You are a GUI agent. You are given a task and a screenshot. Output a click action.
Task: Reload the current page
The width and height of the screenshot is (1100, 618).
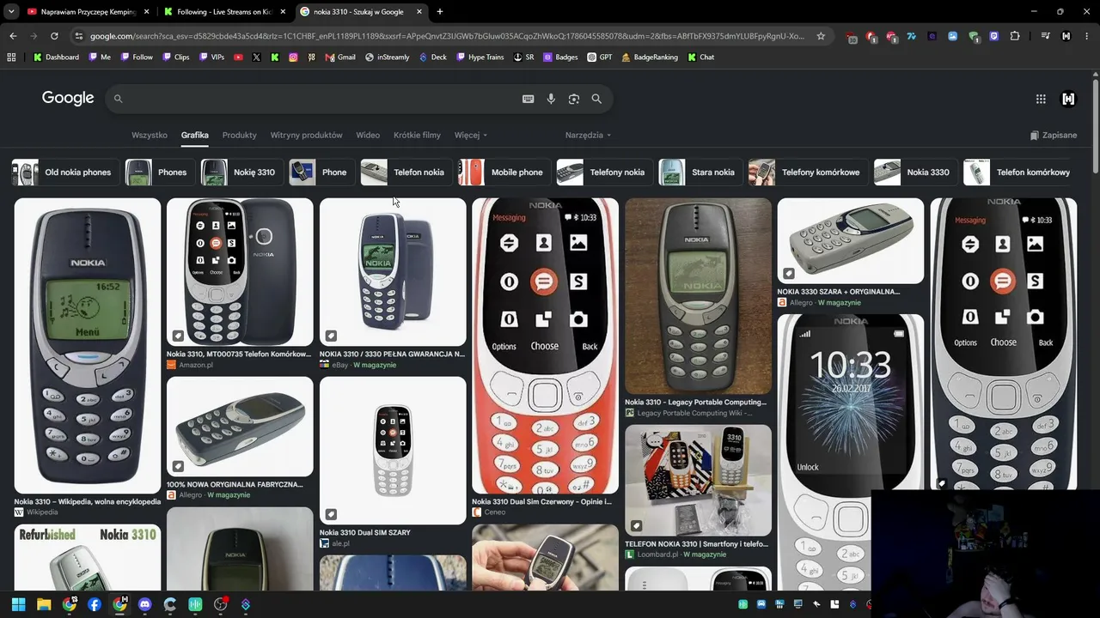54,36
